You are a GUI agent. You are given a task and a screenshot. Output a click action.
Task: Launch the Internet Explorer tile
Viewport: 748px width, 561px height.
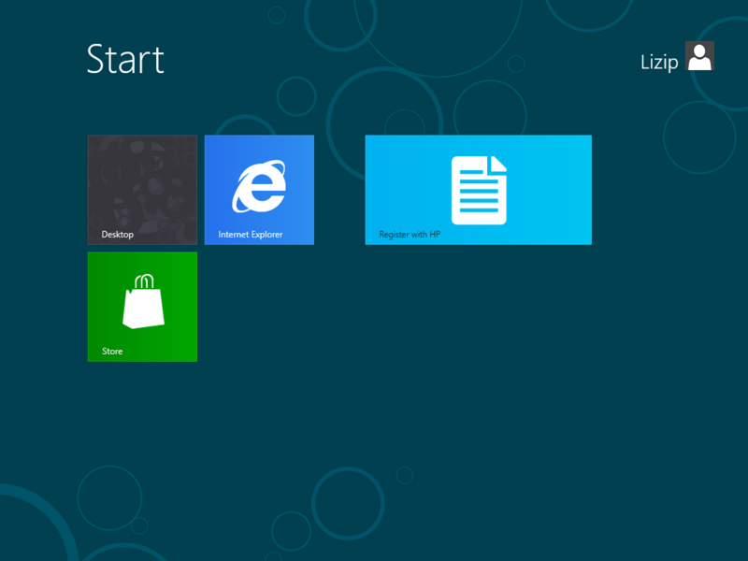(259, 190)
